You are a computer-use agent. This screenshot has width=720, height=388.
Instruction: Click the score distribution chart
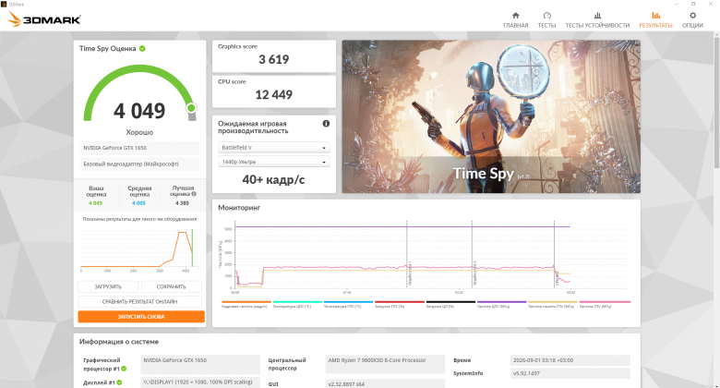pyautogui.click(x=139, y=249)
